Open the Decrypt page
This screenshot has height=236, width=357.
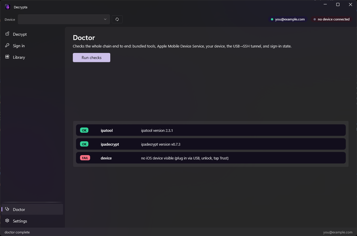32,34
